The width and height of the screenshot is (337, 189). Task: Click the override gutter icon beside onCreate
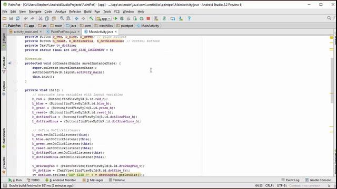[10, 63]
